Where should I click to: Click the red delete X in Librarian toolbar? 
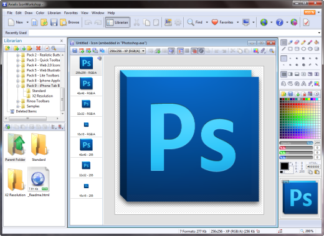pyautogui.click(x=38, y=48)
